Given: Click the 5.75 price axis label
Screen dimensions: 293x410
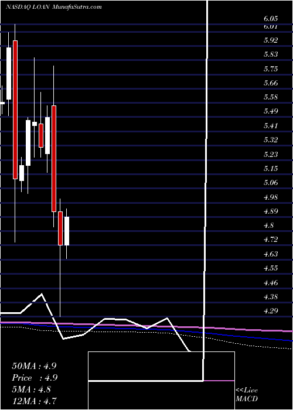Looking at the screenshot, I should (271, 69).
